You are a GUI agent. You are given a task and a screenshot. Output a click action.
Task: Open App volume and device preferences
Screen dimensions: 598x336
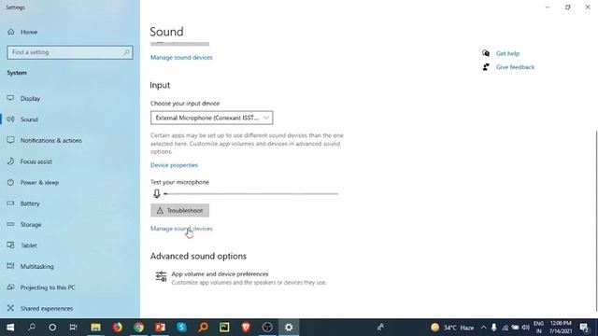click(241, 278)
